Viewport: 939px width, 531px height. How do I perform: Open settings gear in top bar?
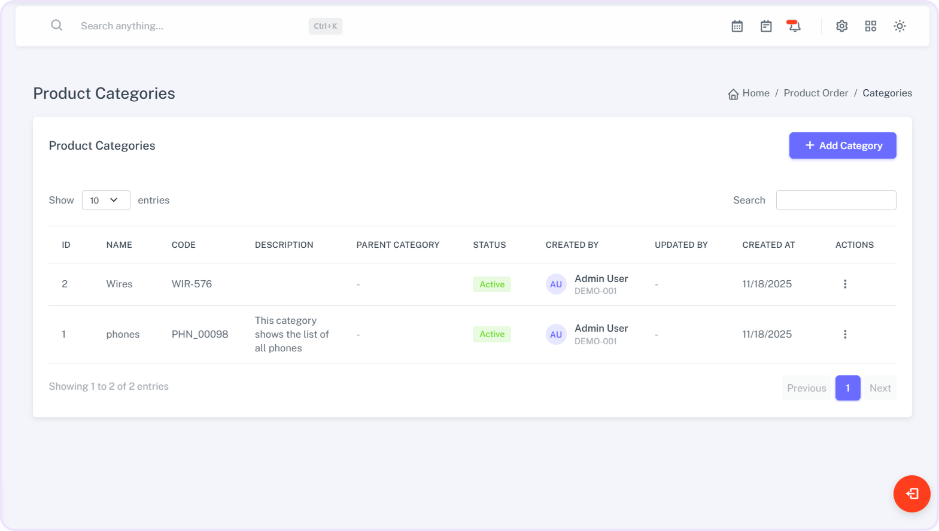coord(842,26)
